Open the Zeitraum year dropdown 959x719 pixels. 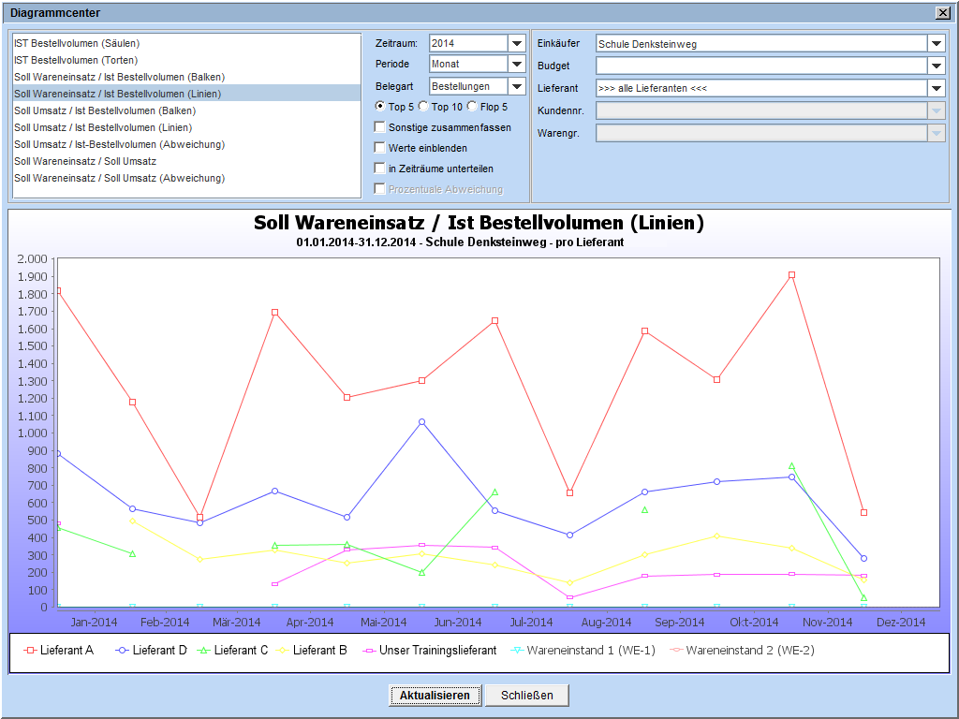[x=517, y=43]
